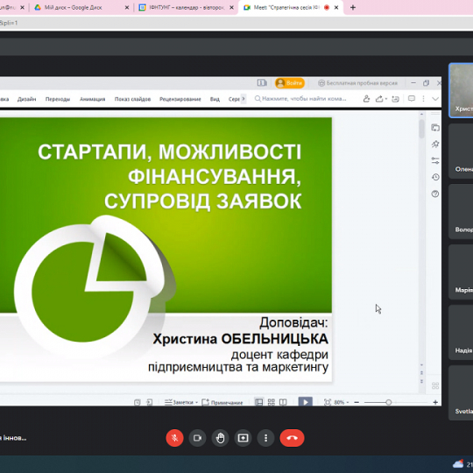Go to previous slide arrow near scrollbar
473x473 pixels.
click(x=421, y=373)
